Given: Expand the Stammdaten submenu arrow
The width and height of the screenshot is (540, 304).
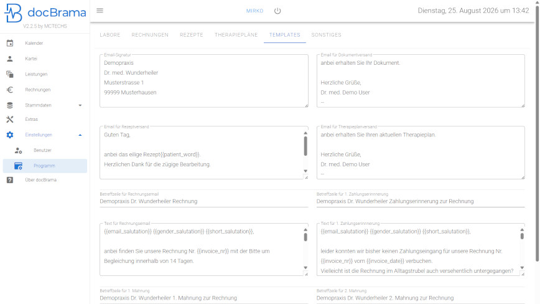Looking at the screenshot, I should pyautogui.click(x=80, y=105).
